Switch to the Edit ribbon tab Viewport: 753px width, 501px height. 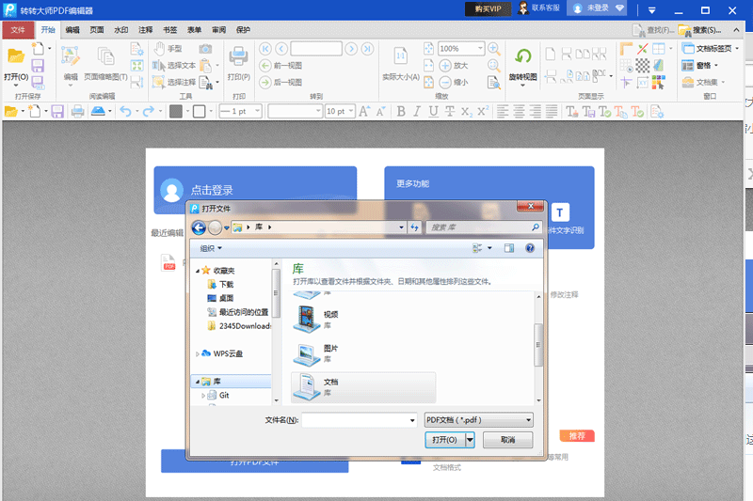coord(72,30)
